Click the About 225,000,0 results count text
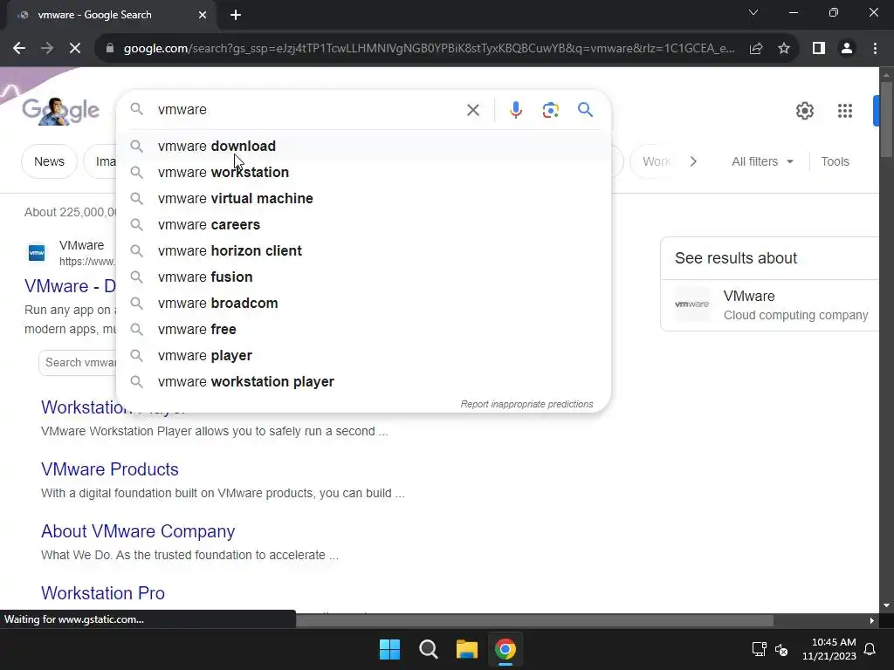Viewport: 894px width, 670px height. pyautogui.click(x=70, y=213)
